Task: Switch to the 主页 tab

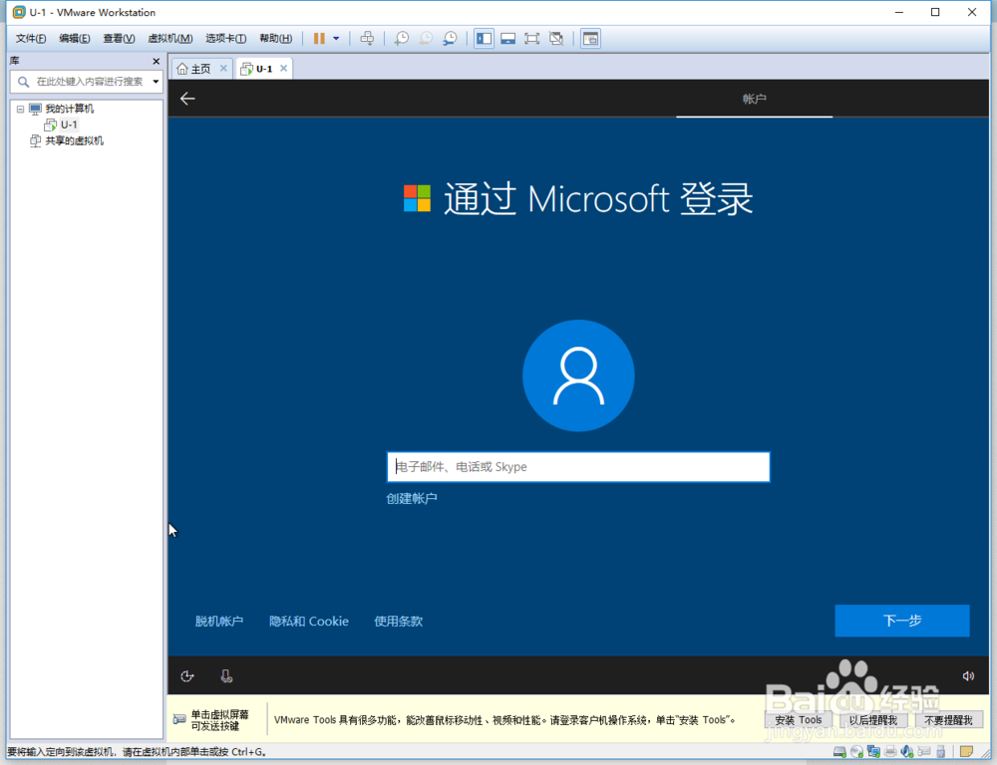Action: 200,69
